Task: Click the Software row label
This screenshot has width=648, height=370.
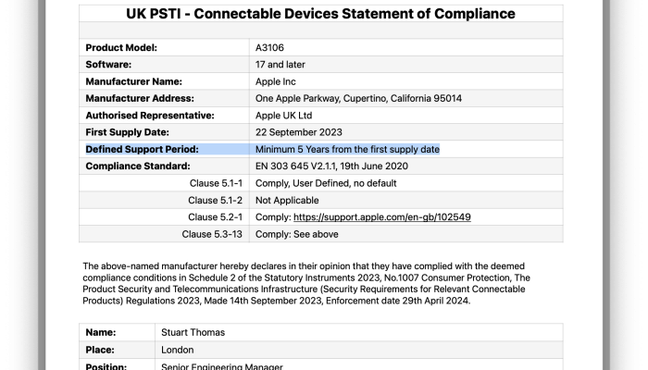Action: tap(109, 65)
